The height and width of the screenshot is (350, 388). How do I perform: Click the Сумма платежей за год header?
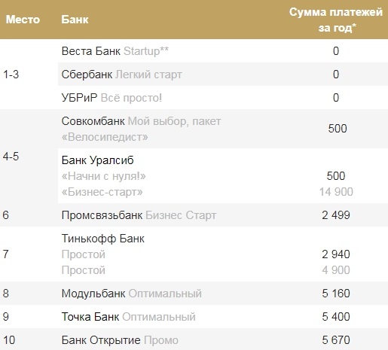(x=336, y=20)
